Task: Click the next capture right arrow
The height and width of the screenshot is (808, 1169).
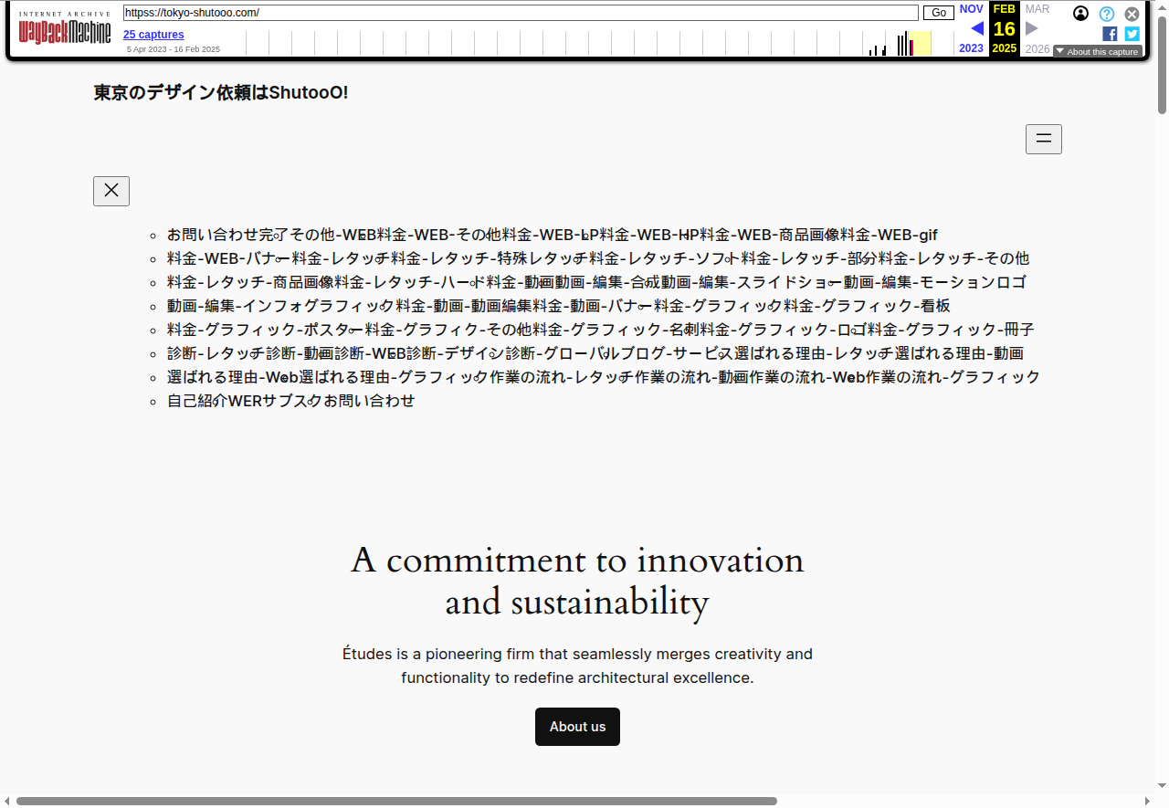Action: pyautogui.click(x=1032, y=28)
